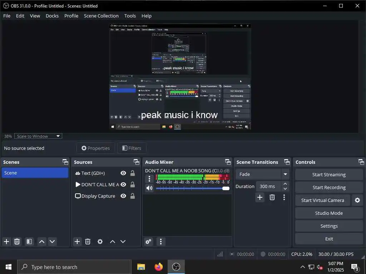Select the Scene item in Scenes list

point(35,173)
